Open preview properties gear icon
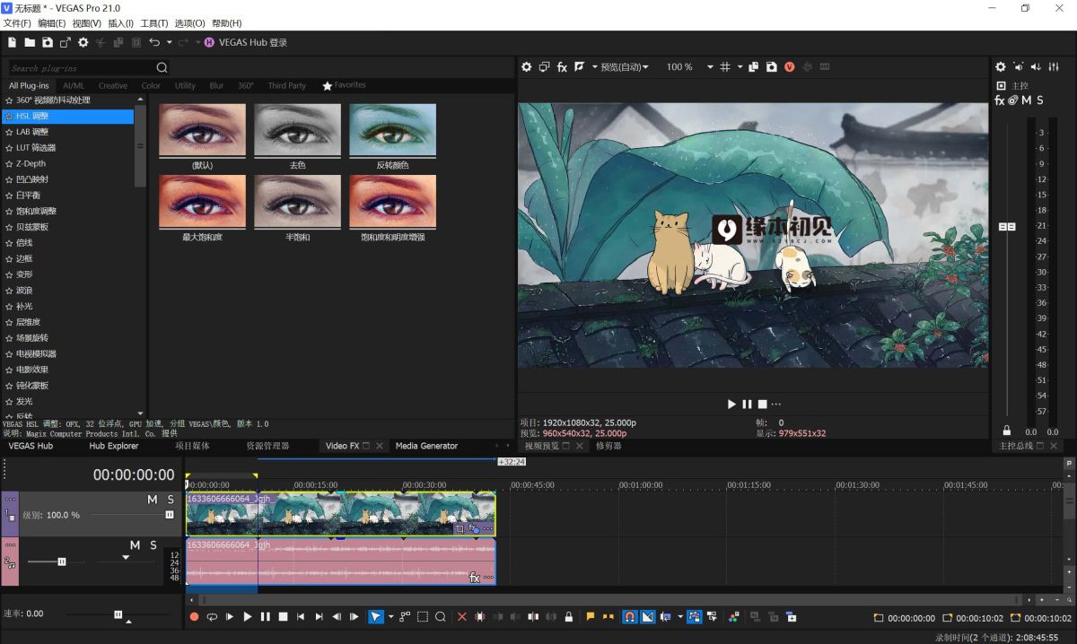 (x=527, y=66)
